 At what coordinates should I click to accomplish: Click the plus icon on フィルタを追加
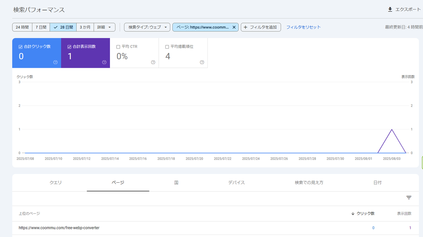(245, 27)
